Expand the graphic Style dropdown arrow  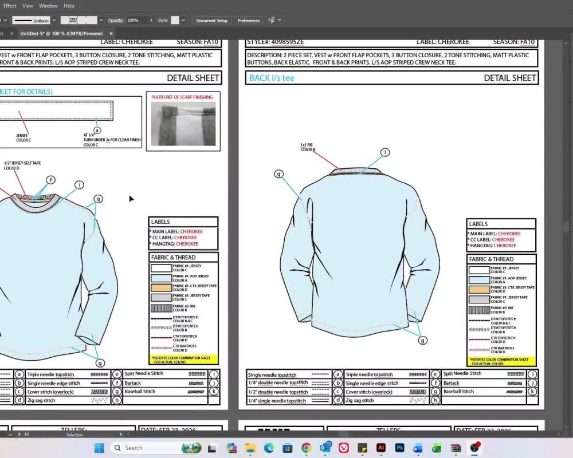point(183,21)
